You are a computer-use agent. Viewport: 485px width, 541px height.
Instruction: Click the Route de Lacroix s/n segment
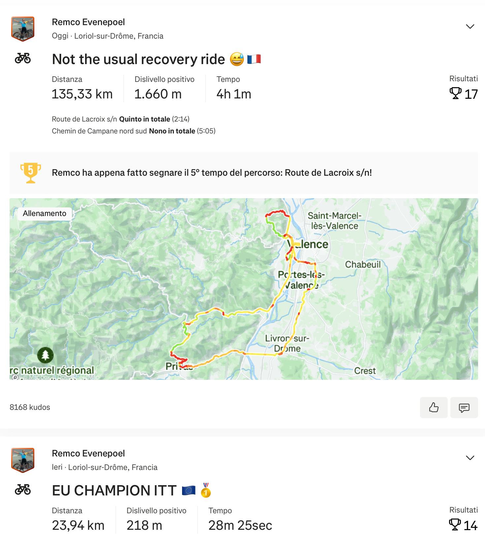pyautogui.click(x=84, y=119)
